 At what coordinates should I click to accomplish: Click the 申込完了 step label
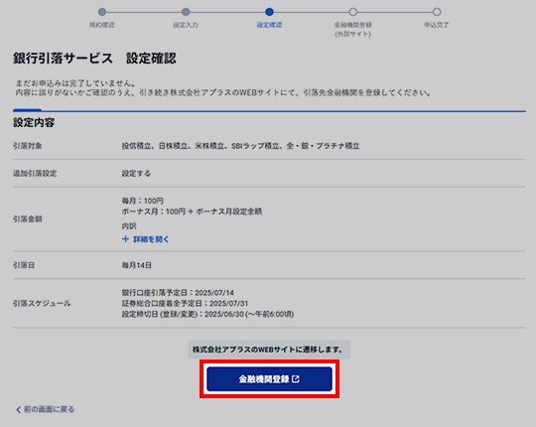pyautogui.click(x=437, y=25)
